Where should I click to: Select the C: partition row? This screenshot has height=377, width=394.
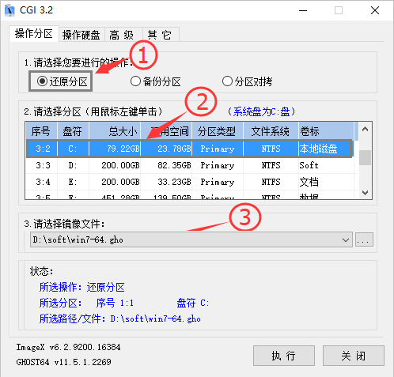point(189,149)
